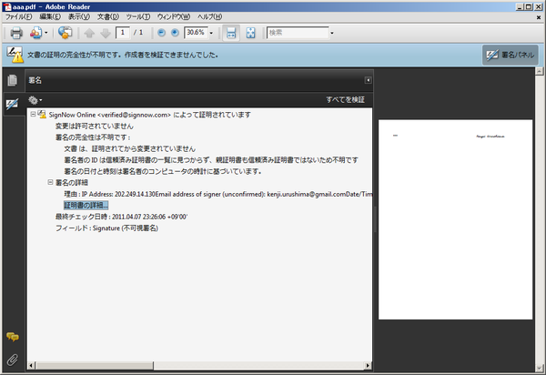This screenshot has height=375, width=546.
Task: Click the zoom out minus icon
Action: 161,33
